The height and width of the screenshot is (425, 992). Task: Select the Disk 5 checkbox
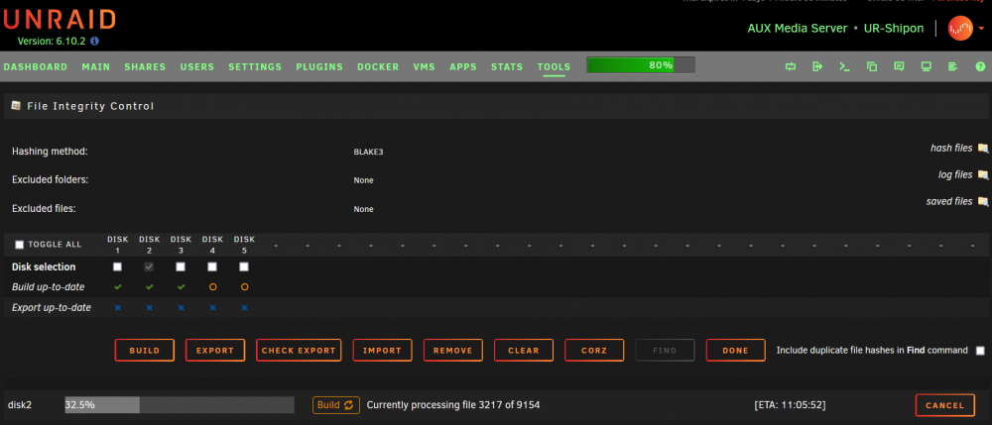[x=244, y=267]
